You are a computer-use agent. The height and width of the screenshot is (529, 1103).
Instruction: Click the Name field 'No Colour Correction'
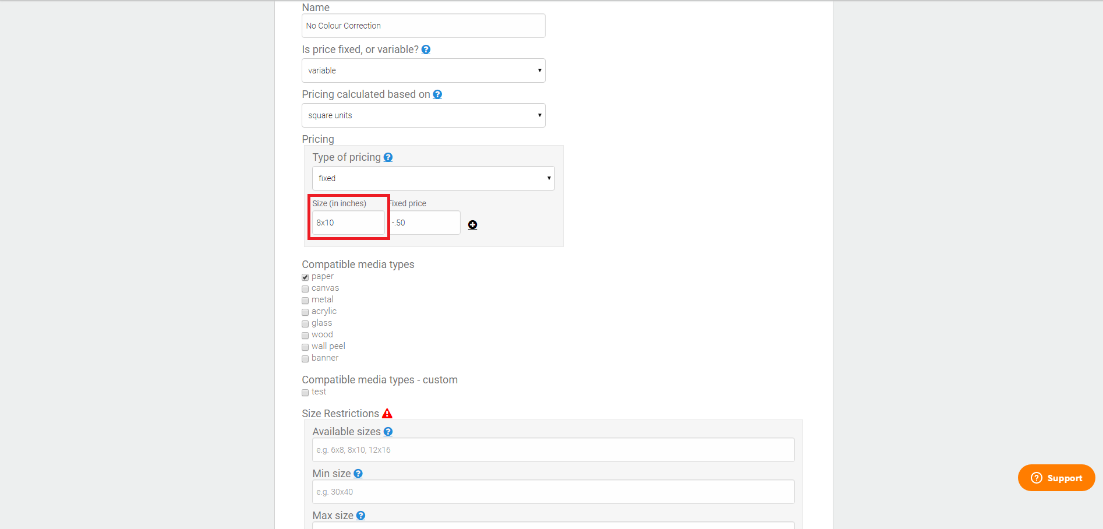pyautogui.click(x=423, y=26)
